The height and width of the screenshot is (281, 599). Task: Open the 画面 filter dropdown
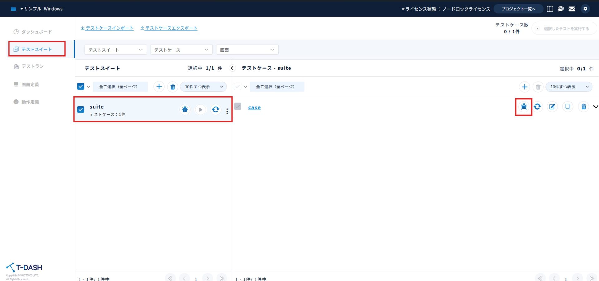247,50
